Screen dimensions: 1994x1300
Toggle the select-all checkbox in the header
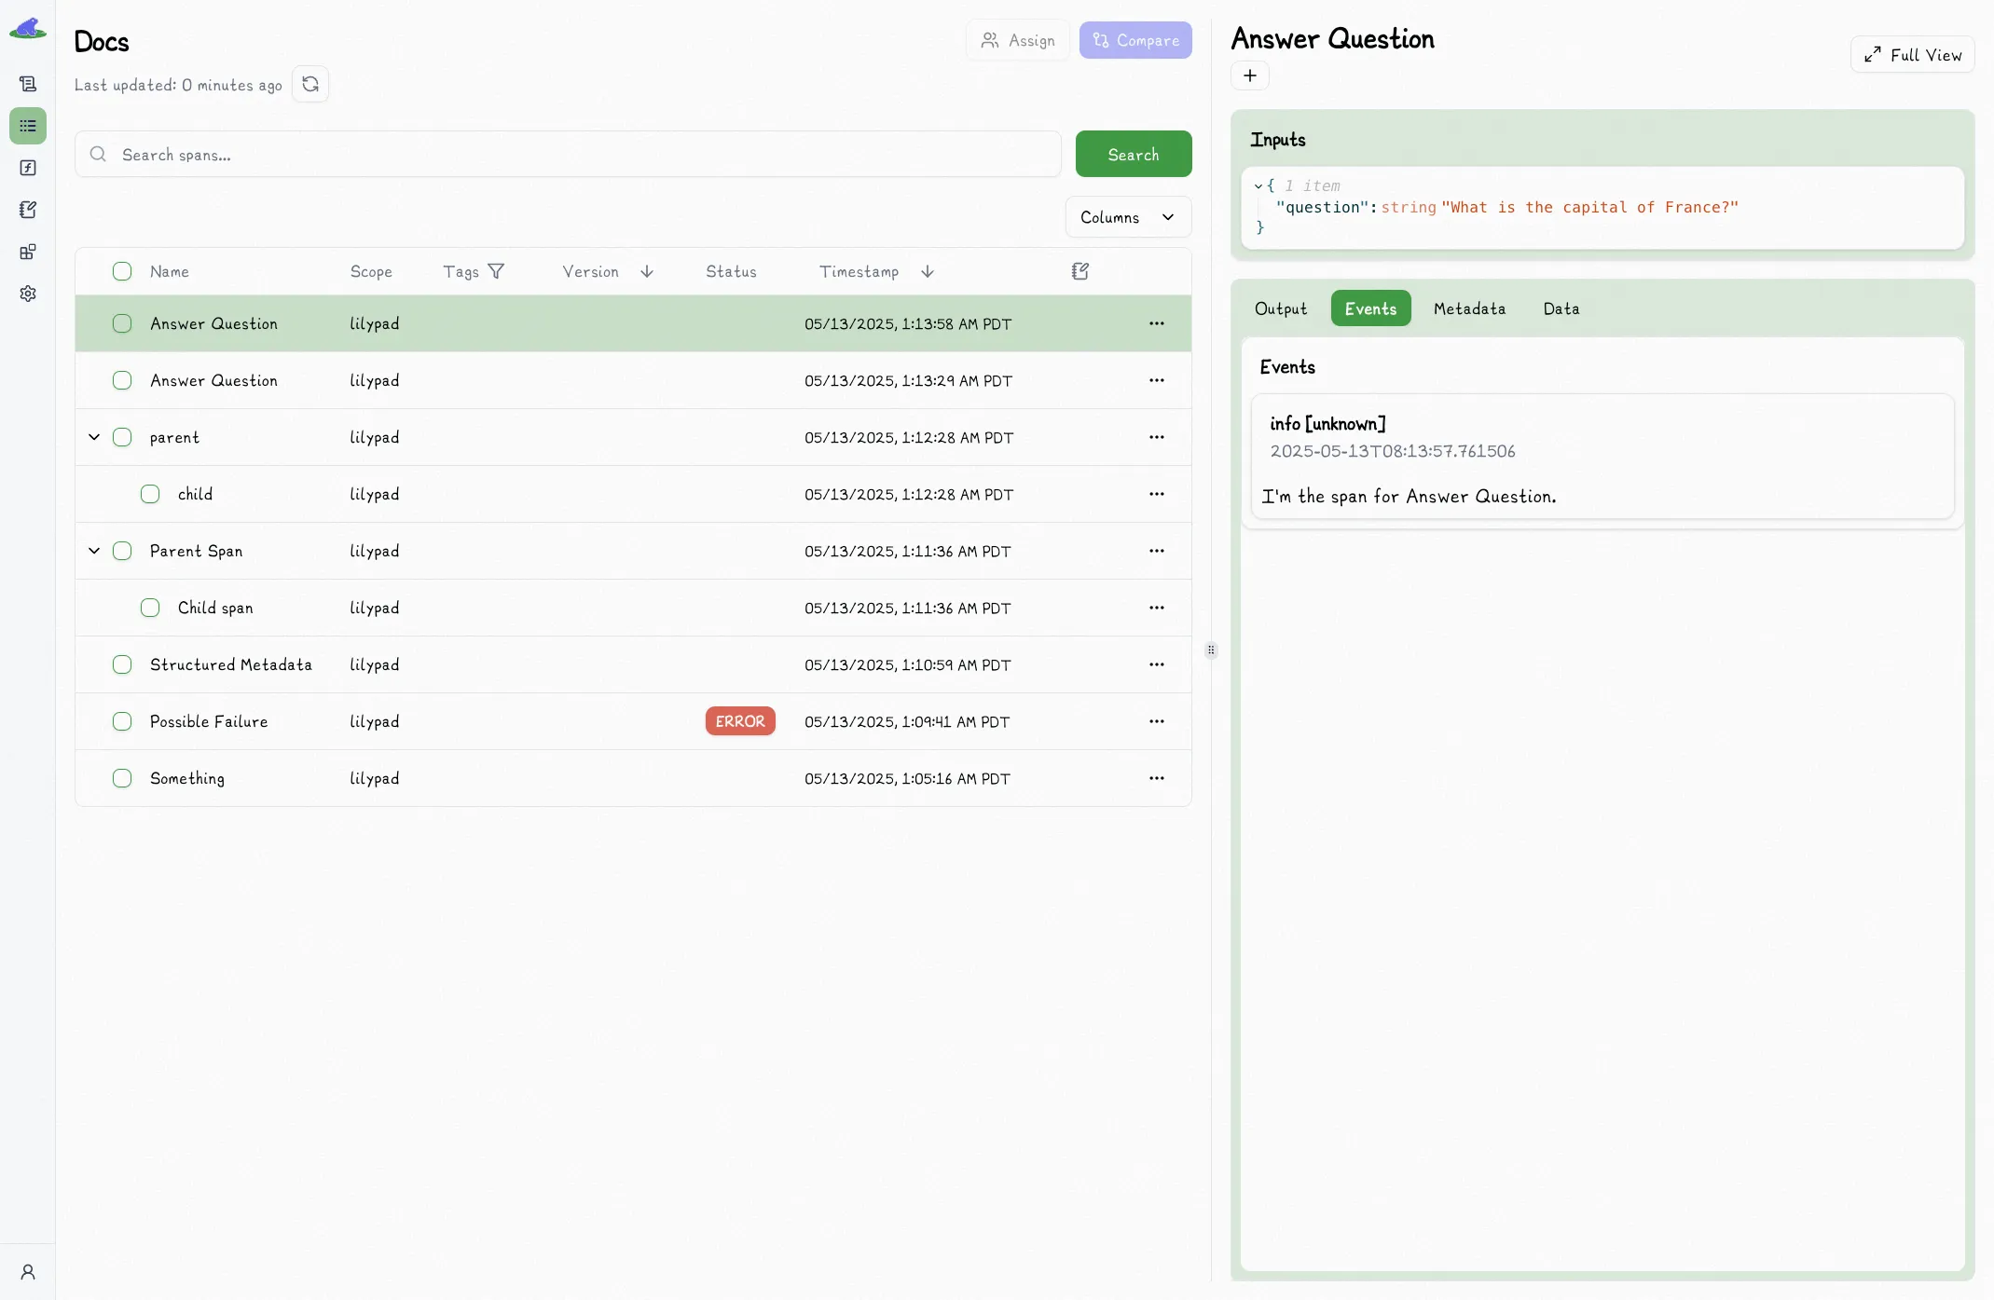pos(122,271)
